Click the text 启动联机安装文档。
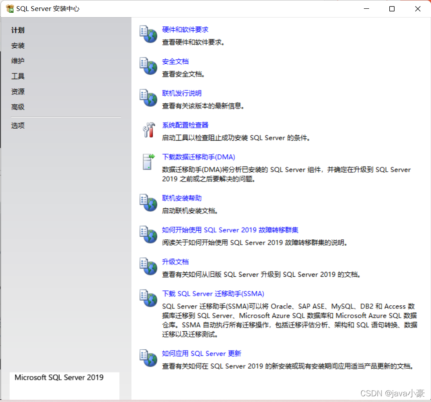431x402 pixels. point(190,211)
